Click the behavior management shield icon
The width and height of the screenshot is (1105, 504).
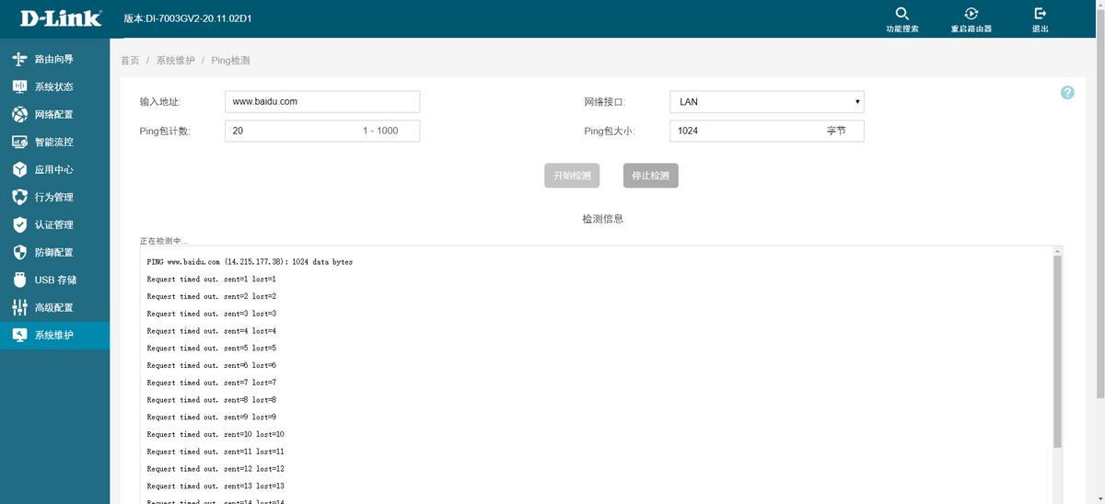[19, 197]
